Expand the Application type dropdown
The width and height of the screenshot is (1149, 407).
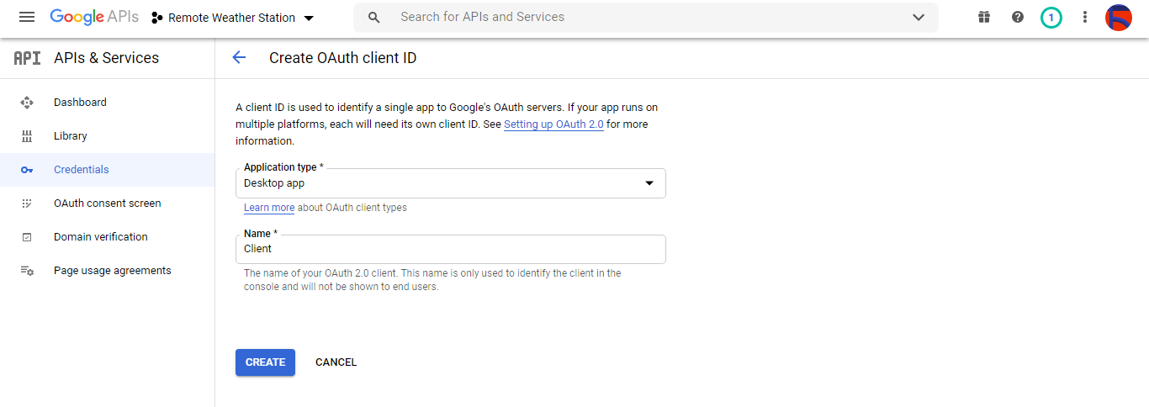coord(450,183)
